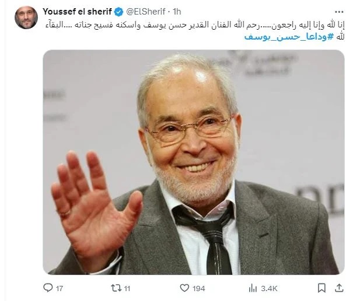Click the repost arrows icon
Image resolution: width=353 pixels, height=301 pixels.
coord(116,288)
